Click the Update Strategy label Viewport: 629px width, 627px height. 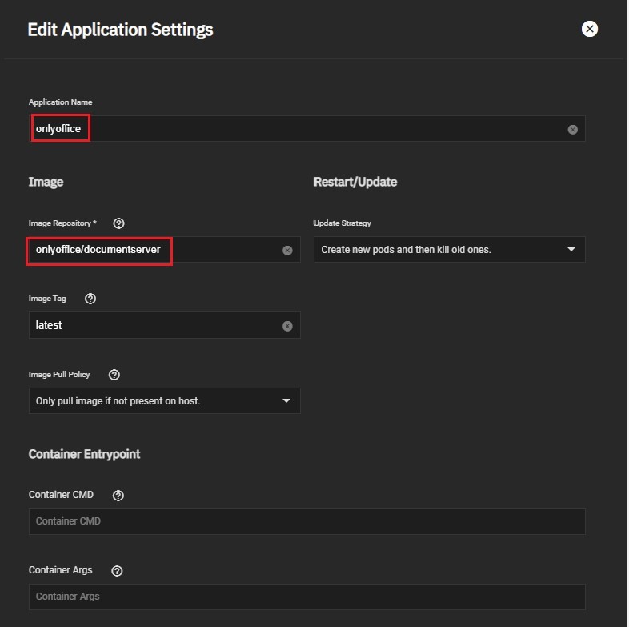click(x=342, y=223)
